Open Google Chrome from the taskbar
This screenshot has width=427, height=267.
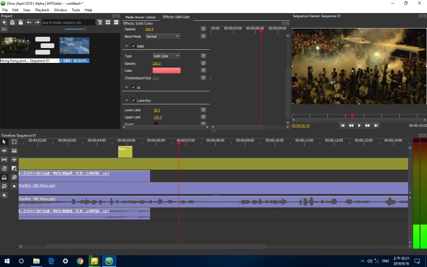pyautogui.click(x=80, y=261)
